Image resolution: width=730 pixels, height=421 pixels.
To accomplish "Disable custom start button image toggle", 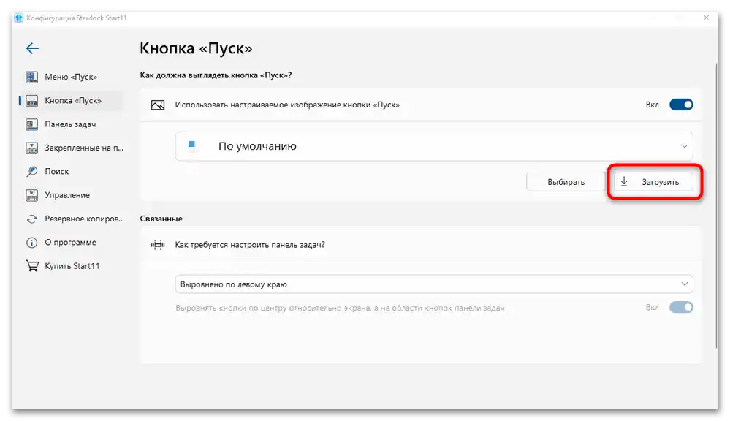I will 680,104.
